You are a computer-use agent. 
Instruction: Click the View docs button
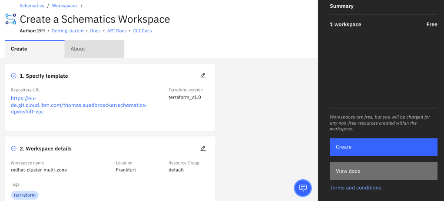coord(383,171)
